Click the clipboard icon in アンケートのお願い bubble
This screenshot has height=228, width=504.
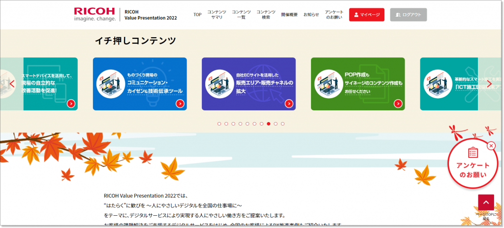473,152
